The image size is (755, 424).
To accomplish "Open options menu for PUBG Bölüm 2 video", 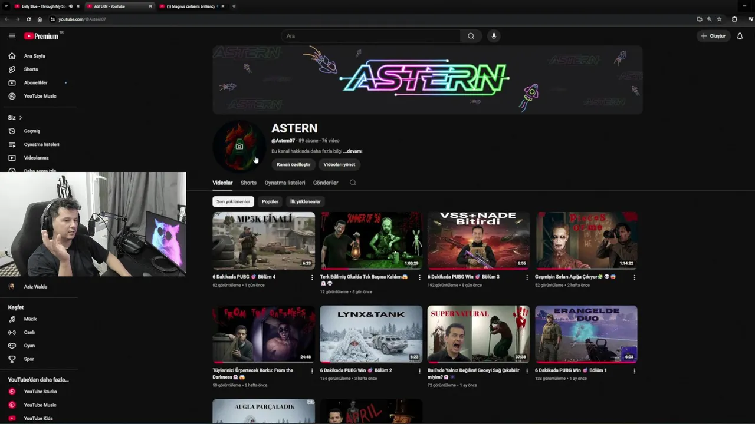I will 419,371.
